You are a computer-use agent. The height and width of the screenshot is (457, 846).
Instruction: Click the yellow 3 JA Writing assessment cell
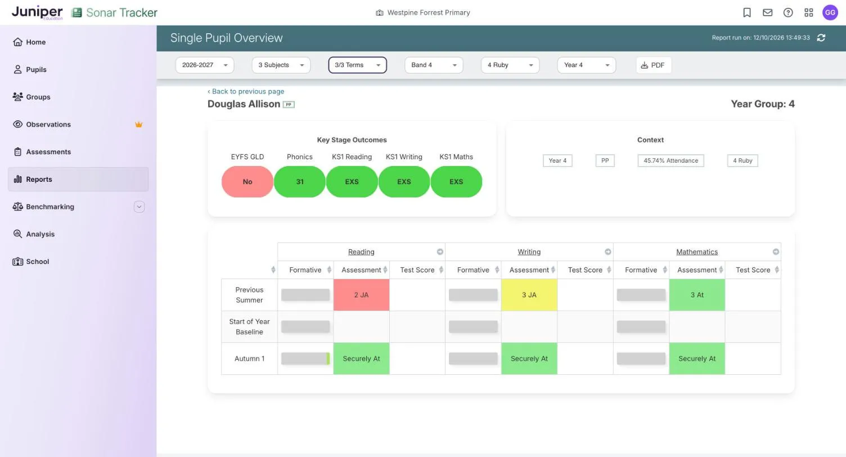coord(529,295)
